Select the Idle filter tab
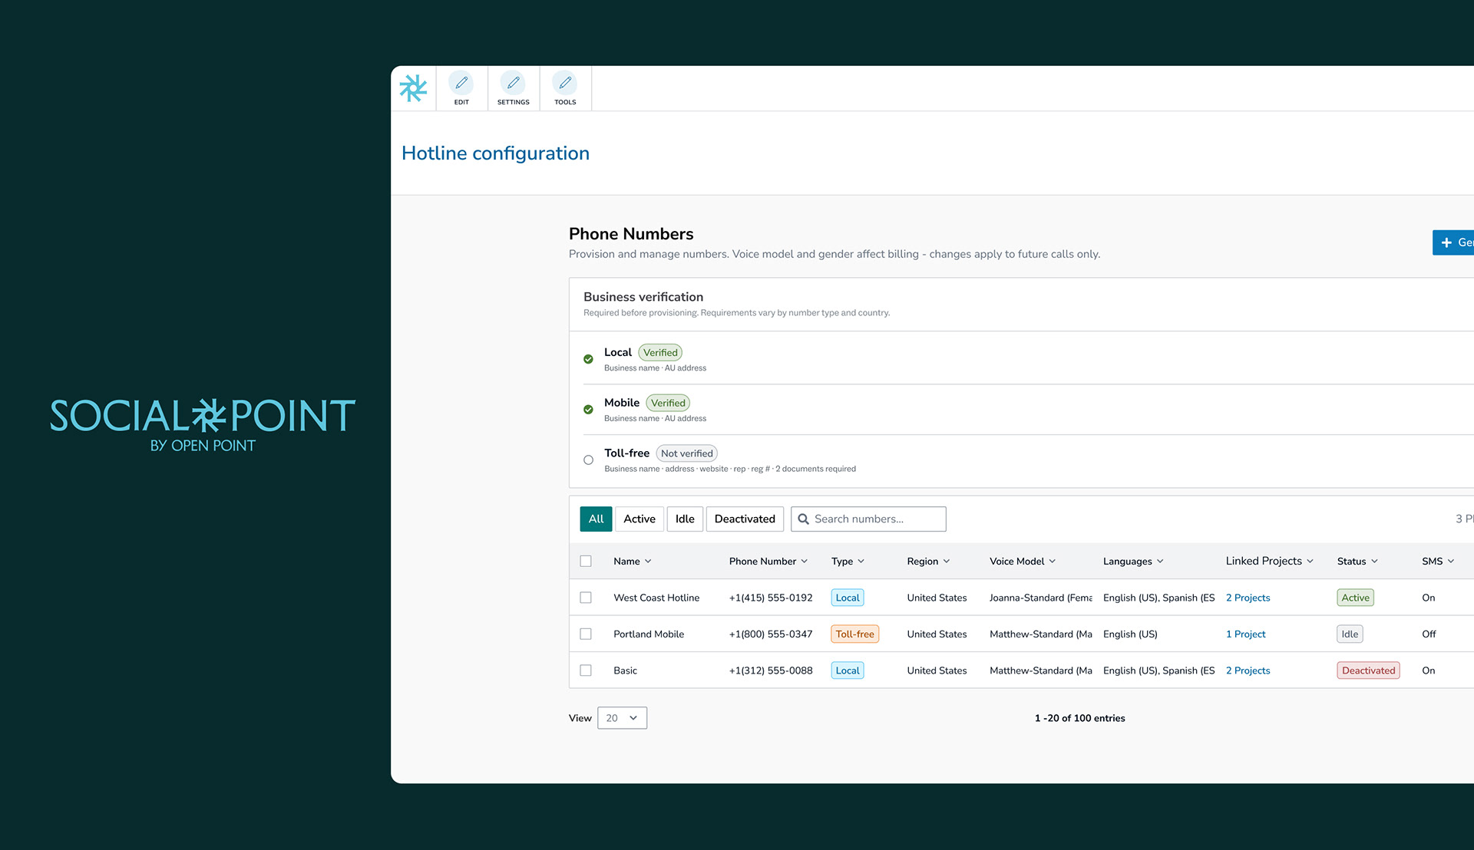This screenshot has height=850, width=1474. tap(684, 519)
